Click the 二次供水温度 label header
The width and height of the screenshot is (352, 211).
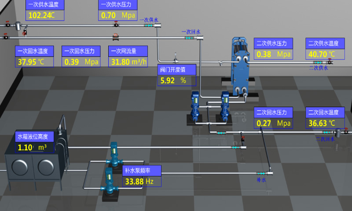tap(325, 43)
